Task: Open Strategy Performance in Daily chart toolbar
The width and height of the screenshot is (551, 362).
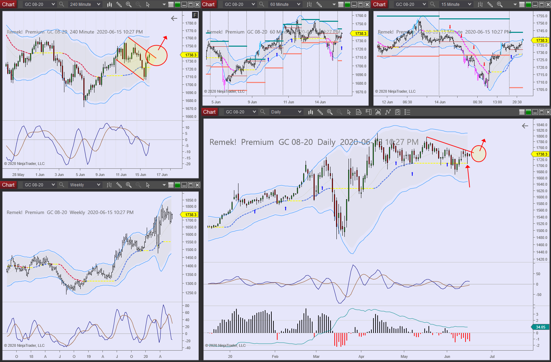Action: click(x=398, y=112)
